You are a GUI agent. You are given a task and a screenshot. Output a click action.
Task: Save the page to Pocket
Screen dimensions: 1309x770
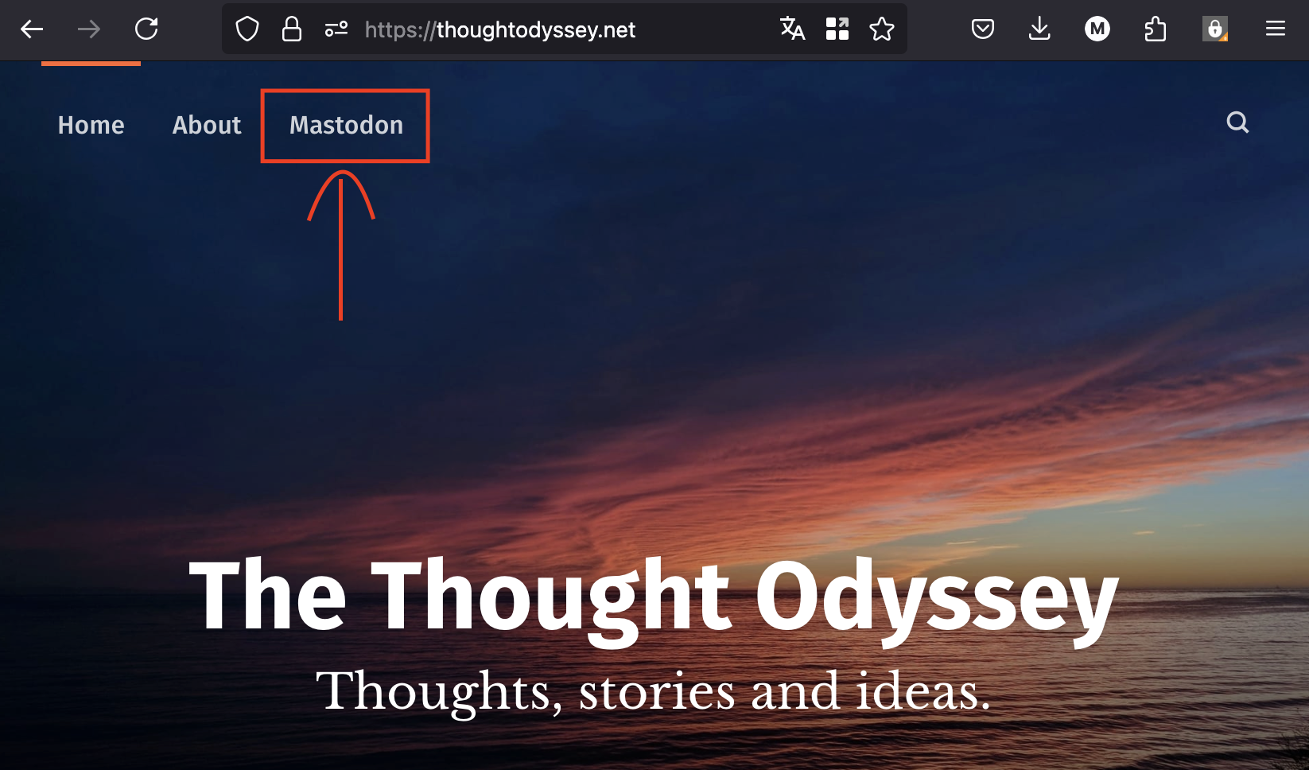pyautogui.click(x=983, y=29)
